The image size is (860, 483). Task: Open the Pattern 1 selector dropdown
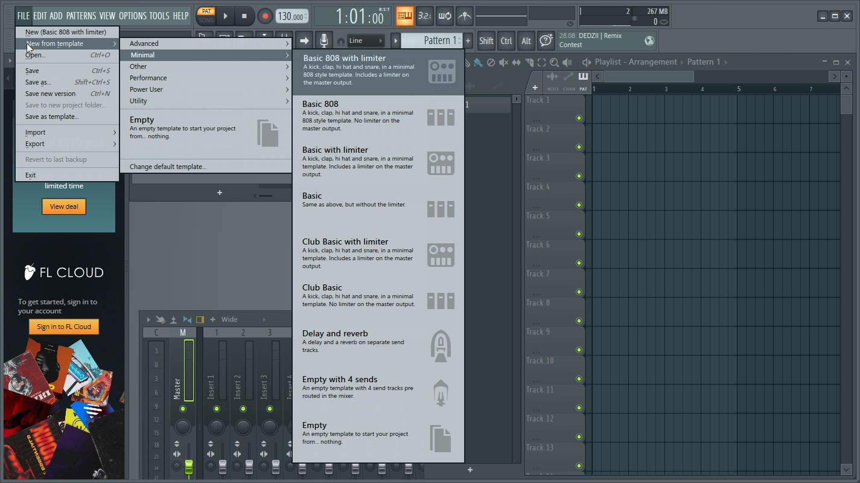pyautogui.click(x=432, y=40)
